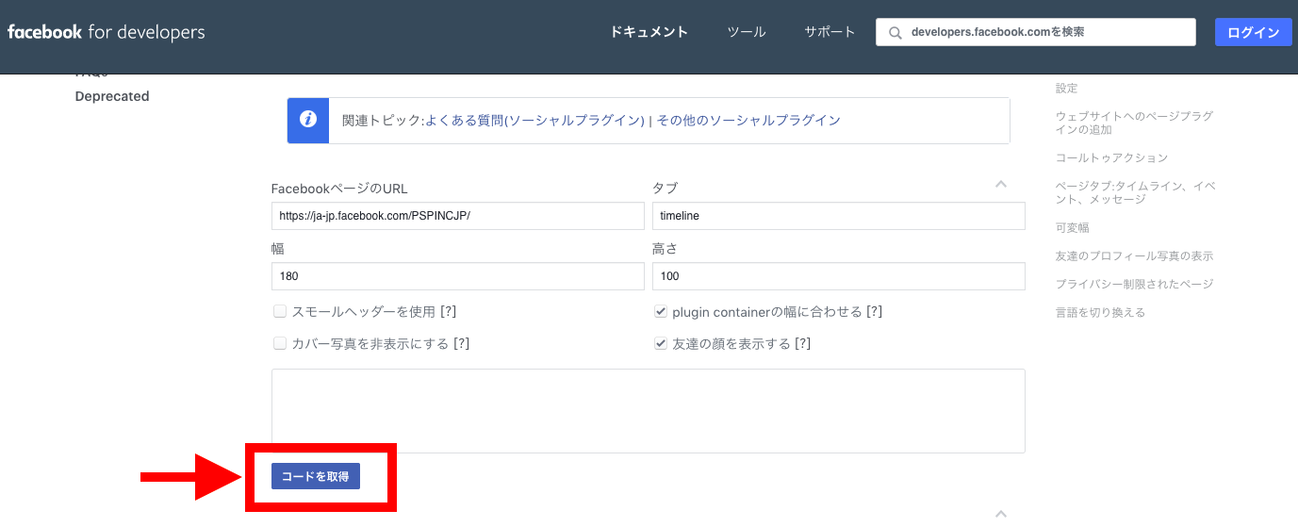This screenshot has height=527, width=1298.
Task: Collapse the configurator section with top chevron
Action: pyautogui.click(x=1001, y=184)
